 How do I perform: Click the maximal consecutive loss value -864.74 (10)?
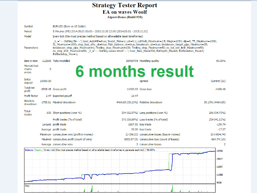218,140
